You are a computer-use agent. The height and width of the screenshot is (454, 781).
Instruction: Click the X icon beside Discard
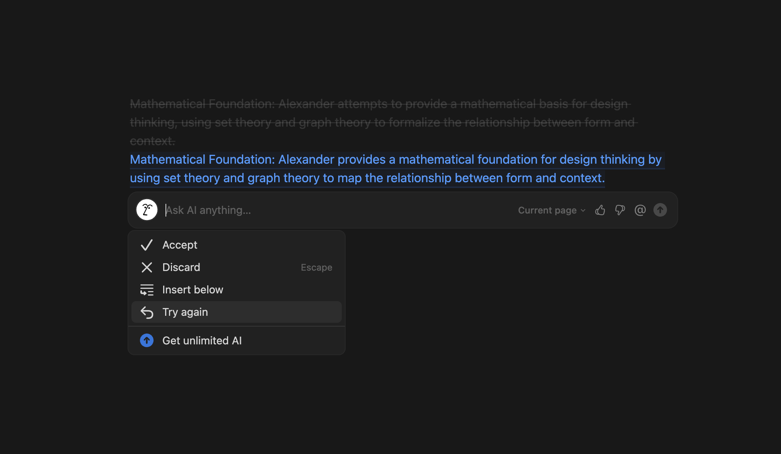(147, 268)
